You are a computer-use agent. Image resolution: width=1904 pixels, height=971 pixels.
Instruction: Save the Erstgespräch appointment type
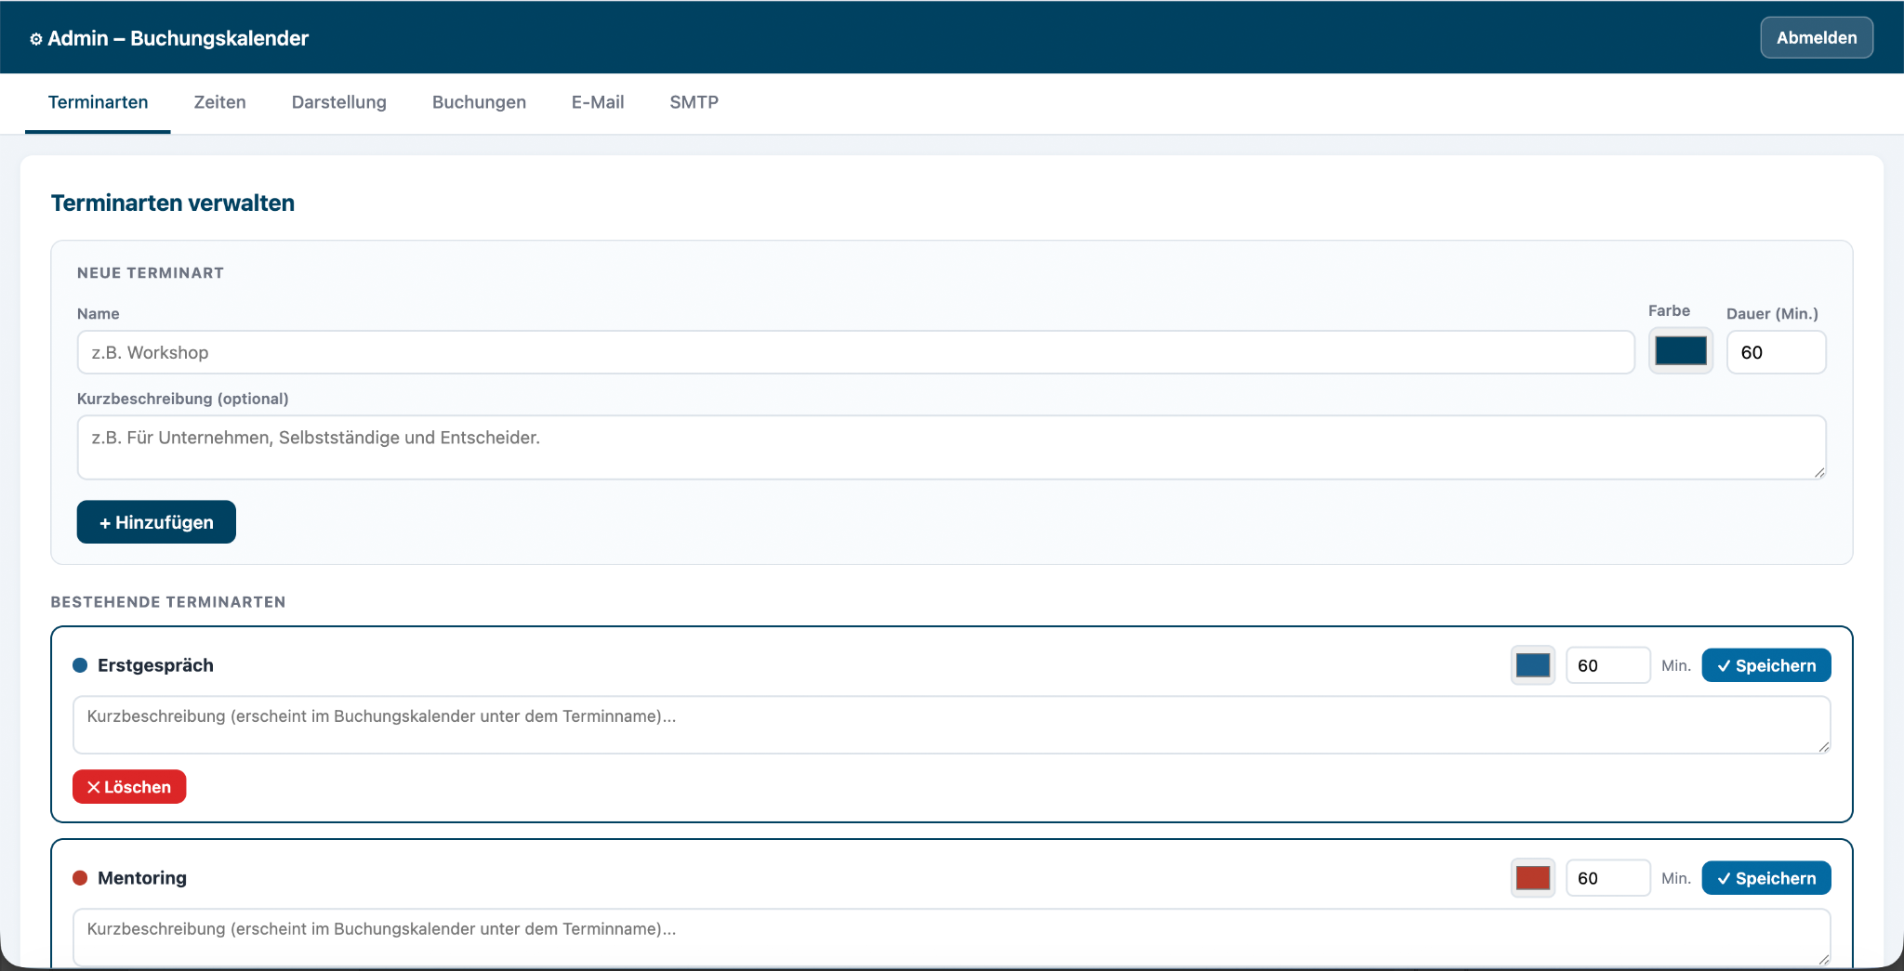point(1766,665)
